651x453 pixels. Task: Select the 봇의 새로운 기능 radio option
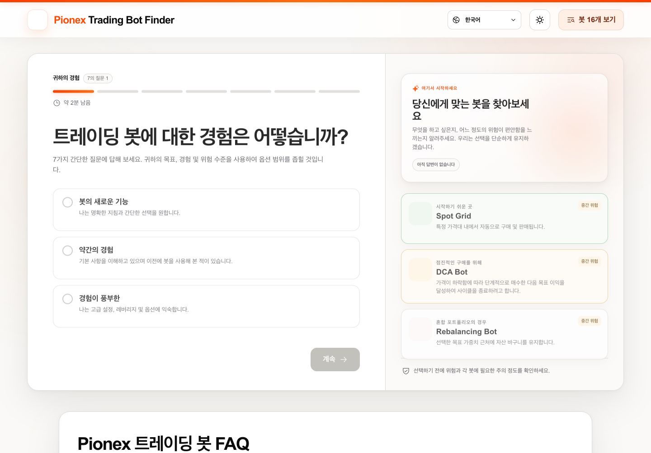point(206,210)
